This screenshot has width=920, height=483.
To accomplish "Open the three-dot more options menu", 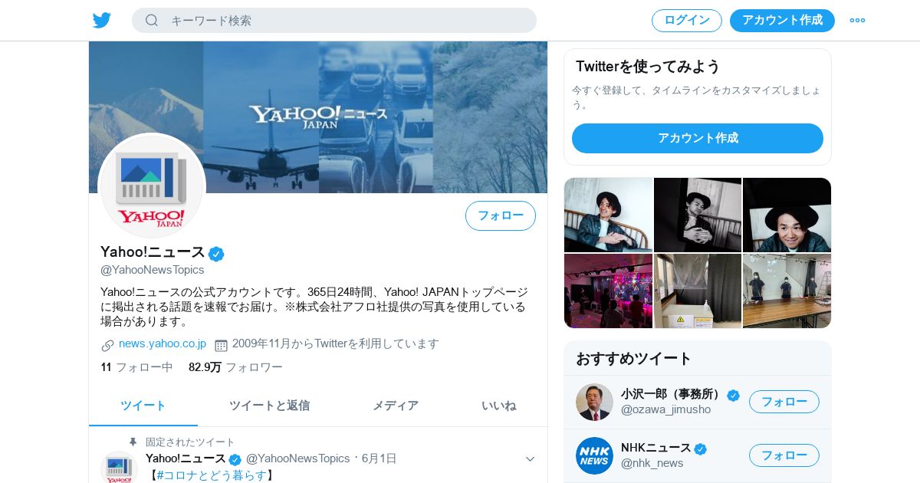I will [857, 21].
